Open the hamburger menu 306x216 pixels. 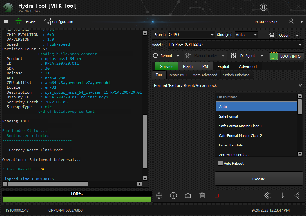tap(6, 21)
